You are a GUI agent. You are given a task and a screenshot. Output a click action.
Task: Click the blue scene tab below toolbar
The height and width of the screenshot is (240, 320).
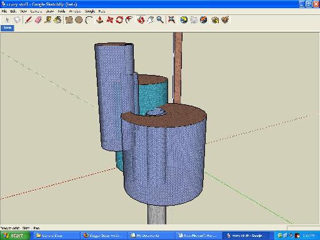tap(7, 28)
